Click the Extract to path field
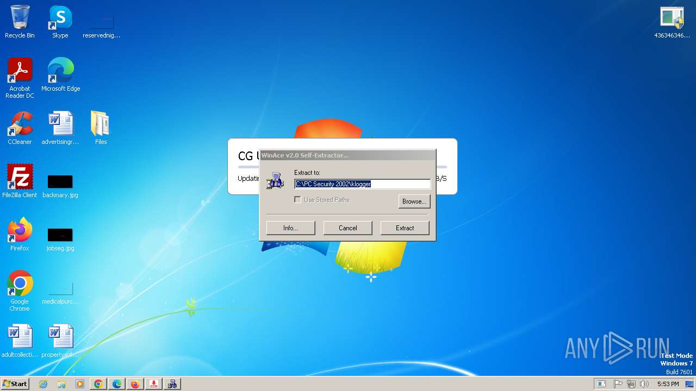Viewport: 696px width, 391px height. coord(362,184)
